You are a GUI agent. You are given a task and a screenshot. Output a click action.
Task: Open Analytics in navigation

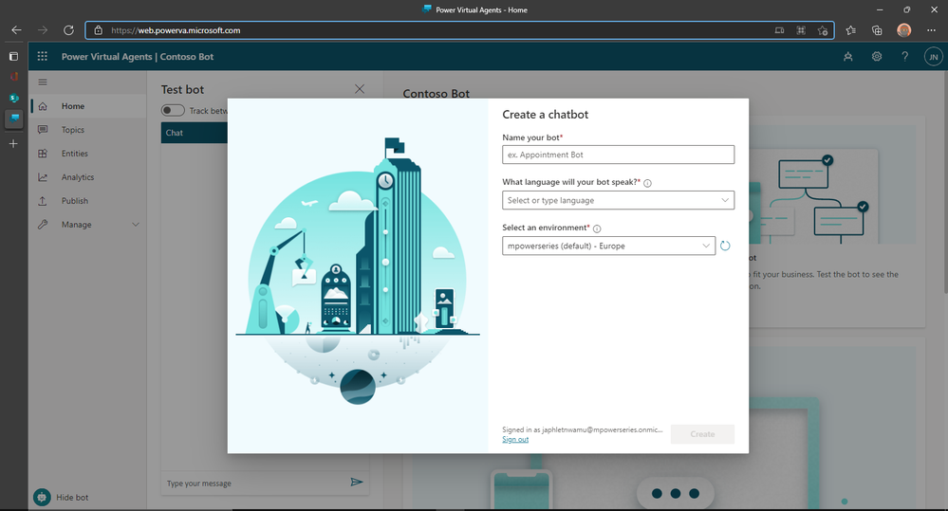point(87,177)
